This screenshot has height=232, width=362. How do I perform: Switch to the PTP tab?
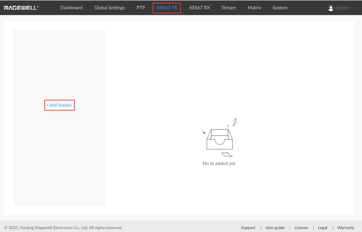[x=141, y=8]
